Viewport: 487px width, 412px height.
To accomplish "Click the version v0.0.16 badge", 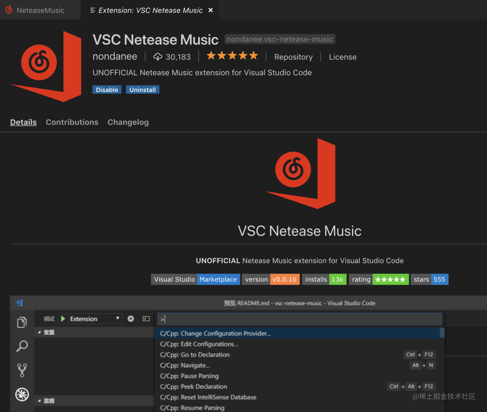I will [x=271, y=279].
